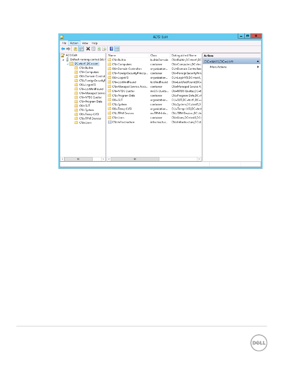Click folder icon of CN=System tree node
The width and height of the screenshot is (284, 368).
[76, 110]
